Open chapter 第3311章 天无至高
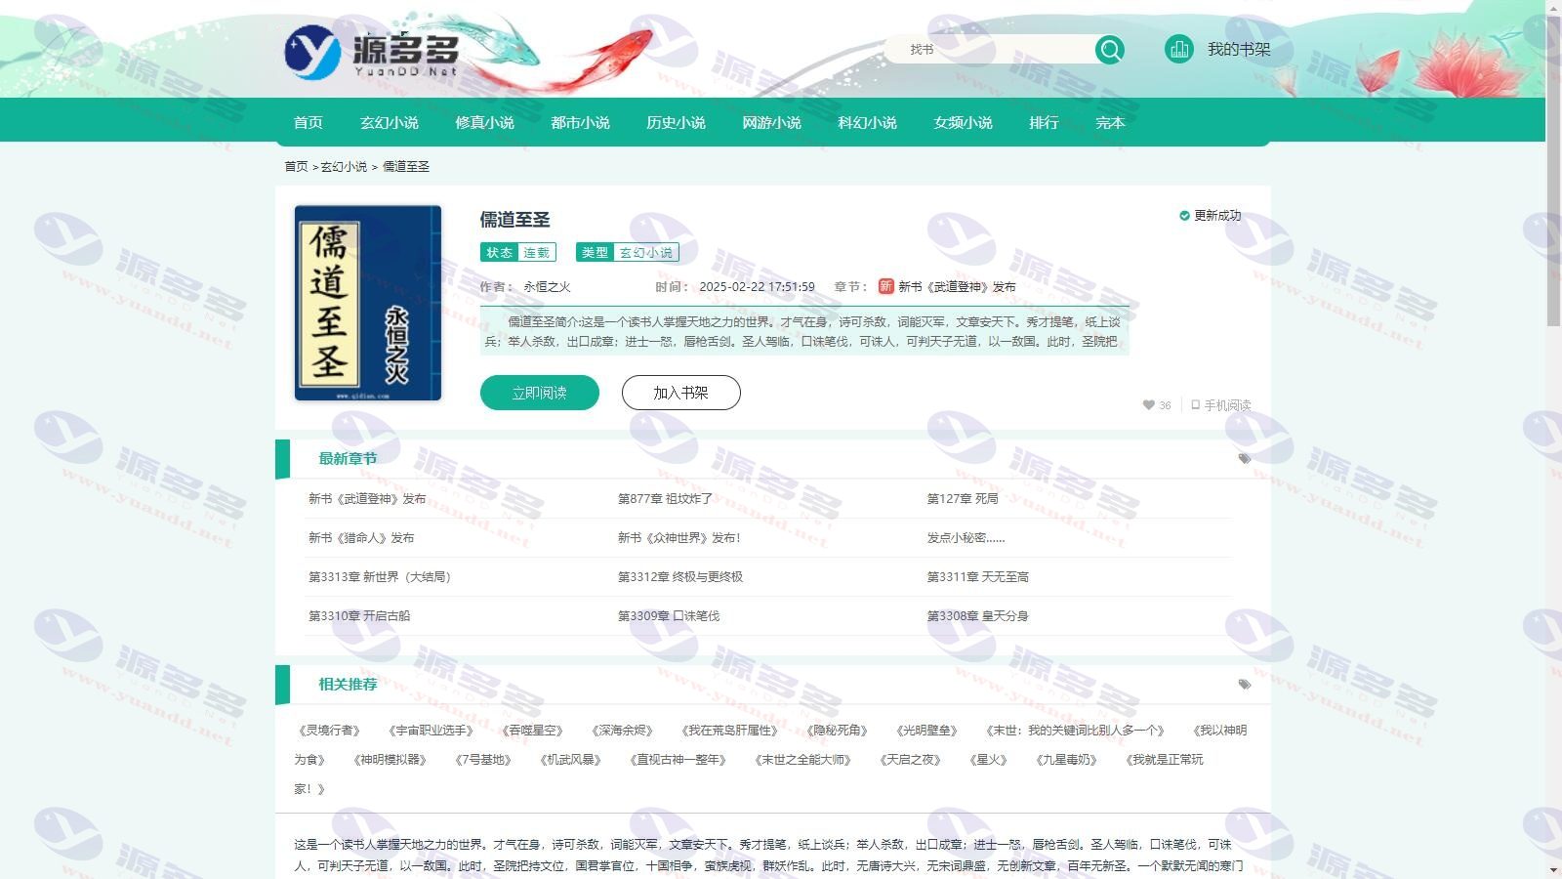This screenshot has height=879, width=1562. click(x=978, y=577)
